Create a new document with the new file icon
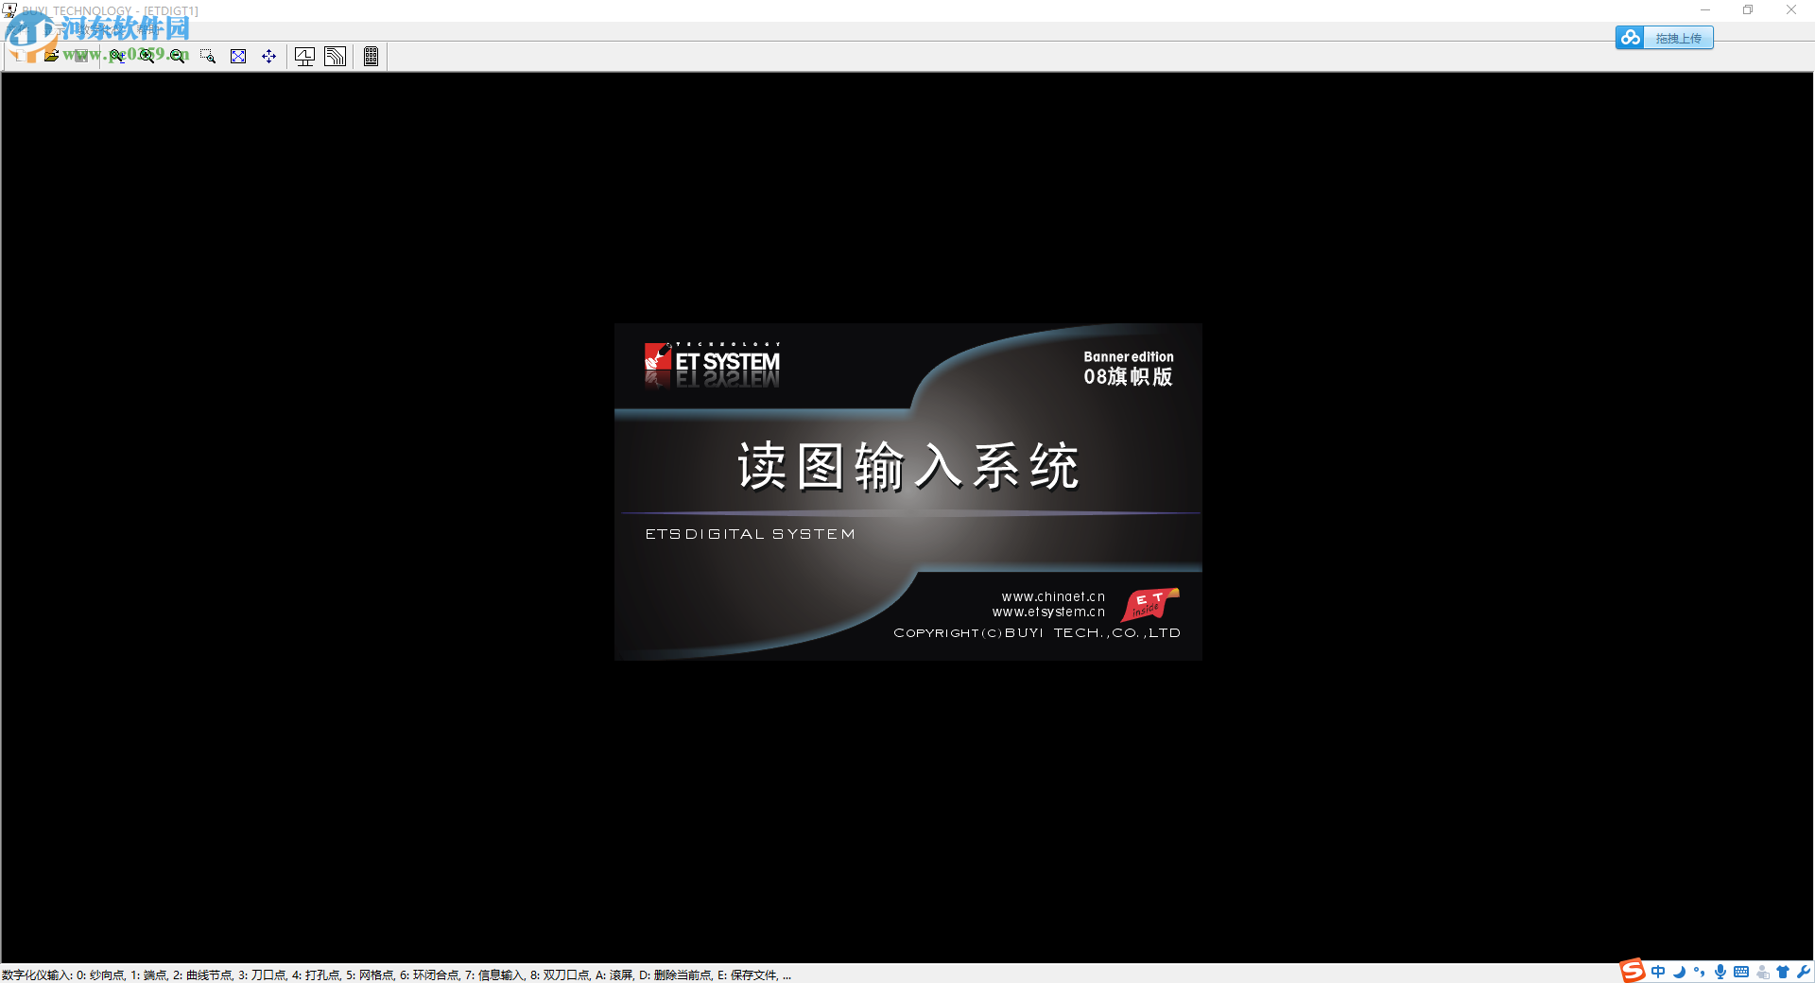The width and height of the screenshot is (1815, 983). (21, 56)
